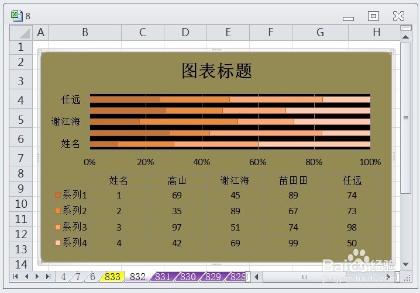Click the 系列4 legend color swatch
The image size is (420, 293).
point(57,243)
